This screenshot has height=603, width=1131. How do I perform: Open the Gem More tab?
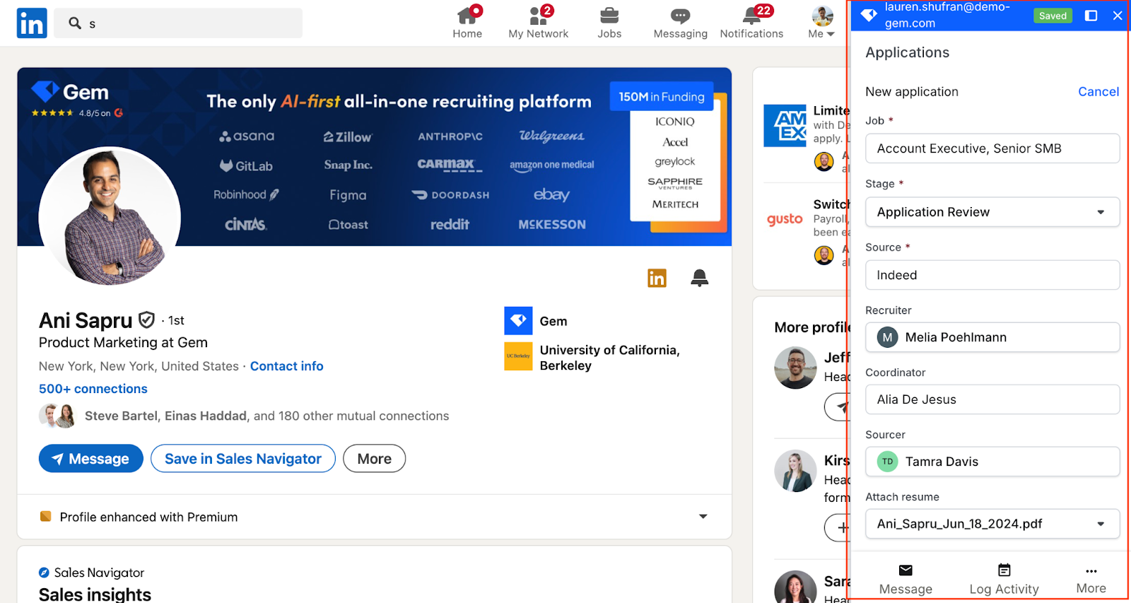point(1091,580)
